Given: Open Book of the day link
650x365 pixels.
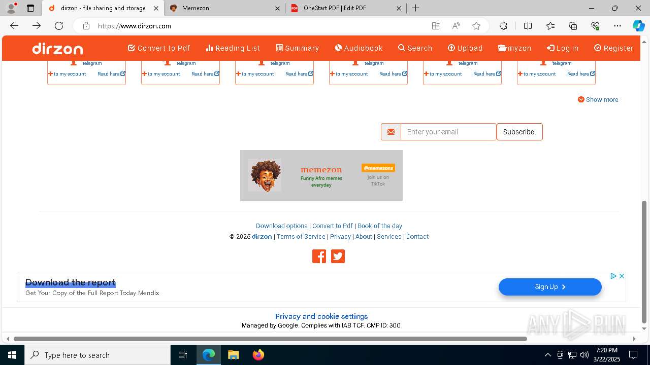Looking at the screenshot, I should click(380, 226).
